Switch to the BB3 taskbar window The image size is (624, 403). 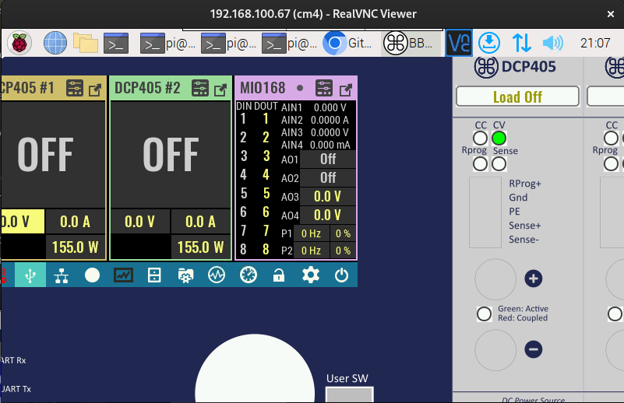click(411, 43)
